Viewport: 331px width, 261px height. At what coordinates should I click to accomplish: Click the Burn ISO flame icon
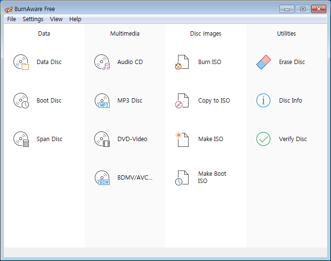click(182, 62)
